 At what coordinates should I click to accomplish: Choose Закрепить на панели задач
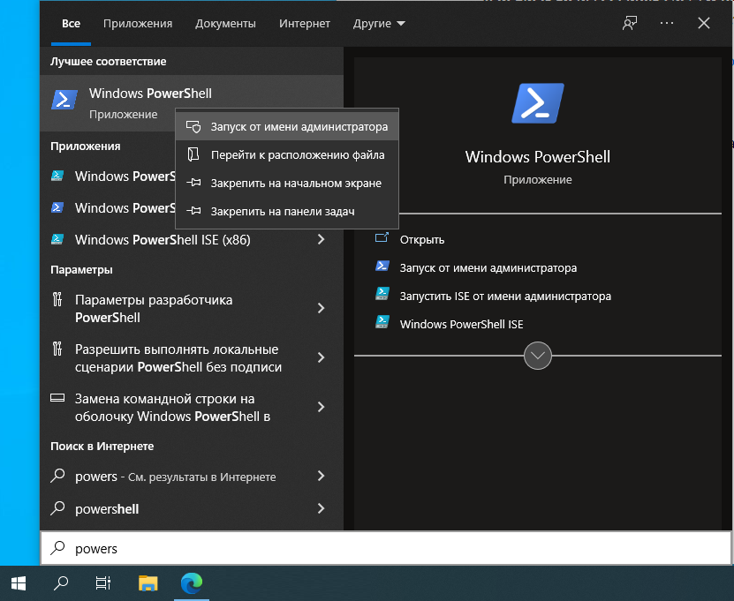(x=287, y=211)
